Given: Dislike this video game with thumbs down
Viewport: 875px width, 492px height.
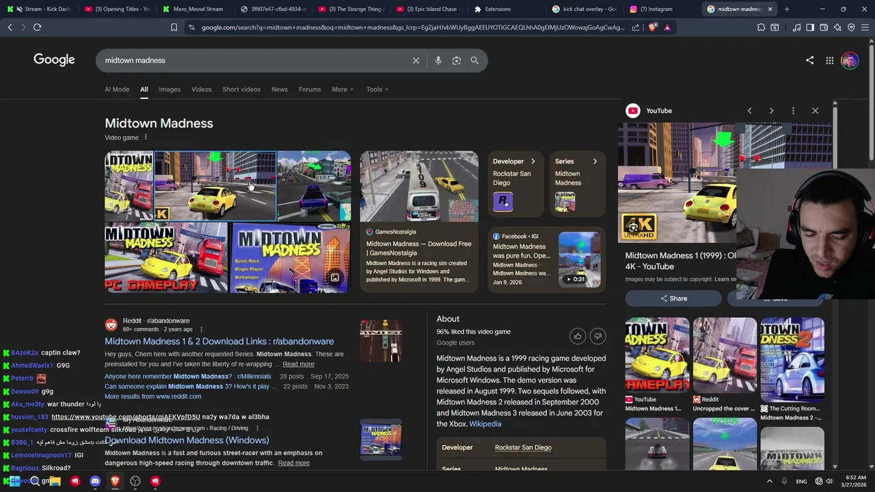Looking at the screenshot, I should click(x=597, y=336).
